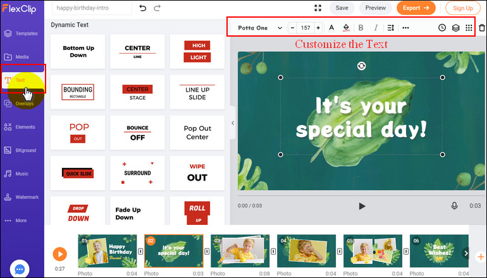Toggle bold formatting

(x=361, y=28)
